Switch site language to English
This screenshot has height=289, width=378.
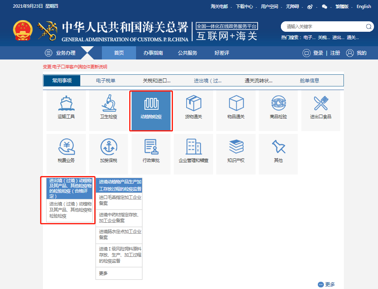point(364,6)
